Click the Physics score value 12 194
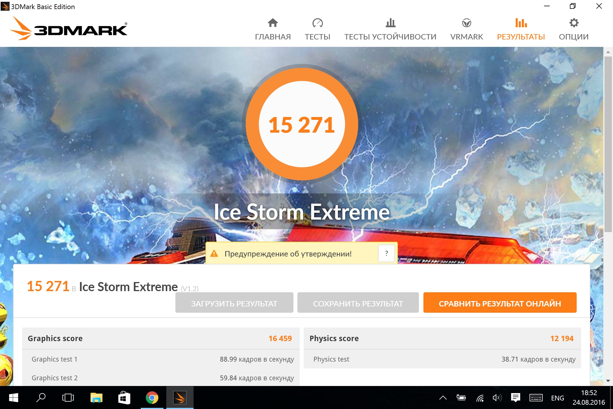Viewport: 613px width, 409px height. (562, 338)
